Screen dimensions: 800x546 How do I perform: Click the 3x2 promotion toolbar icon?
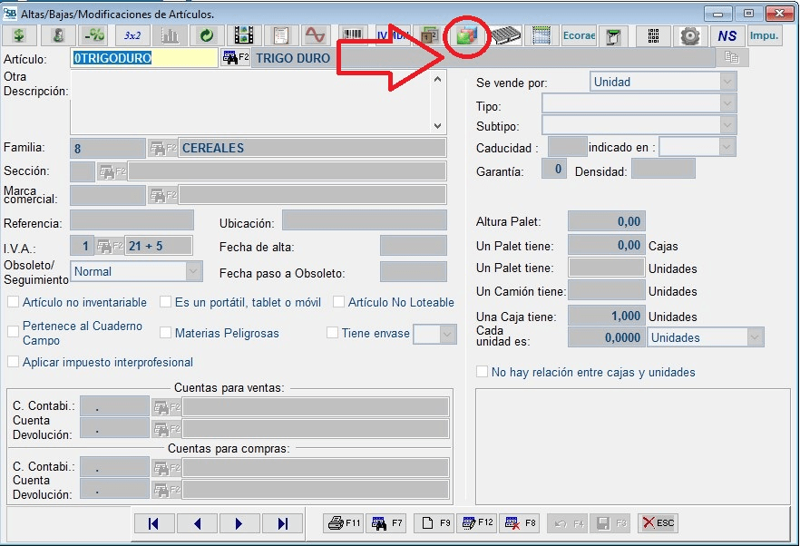point(132,35)
